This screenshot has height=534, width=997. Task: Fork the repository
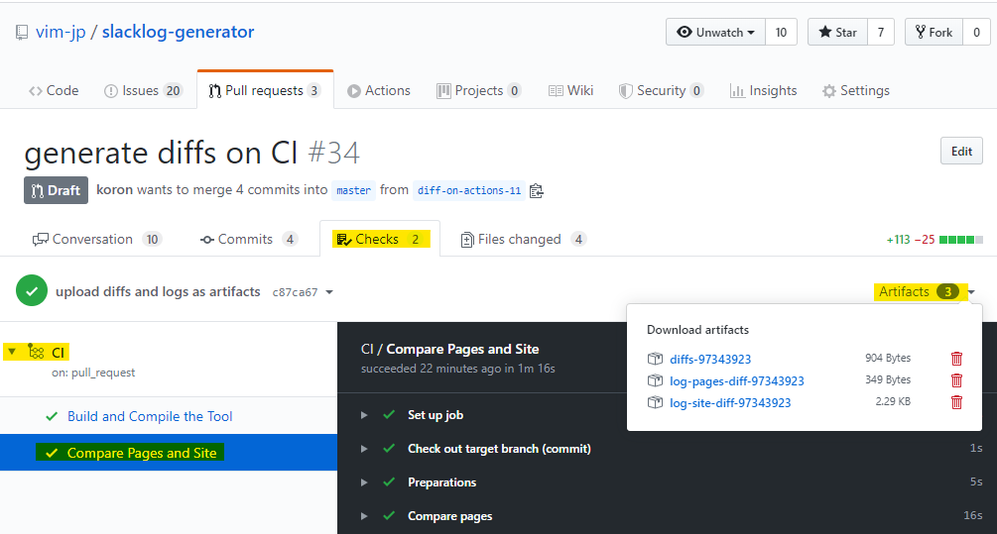(934, 32)
